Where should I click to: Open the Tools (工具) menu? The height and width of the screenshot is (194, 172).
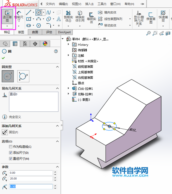[102, 4]
